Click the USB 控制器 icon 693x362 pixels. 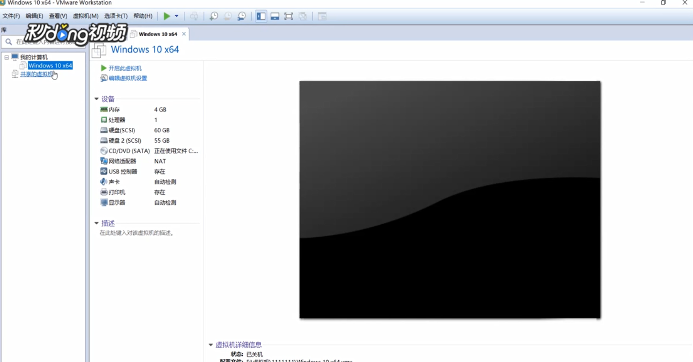point(104,171)
